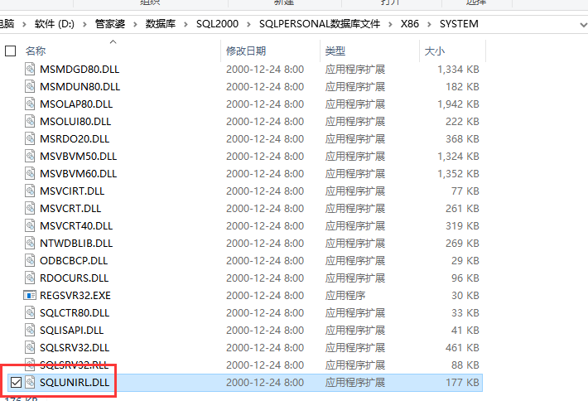This screenshot has height=401, width=588.
Task: Sort files by 类型 column header
Action: [x=335, y=51]
